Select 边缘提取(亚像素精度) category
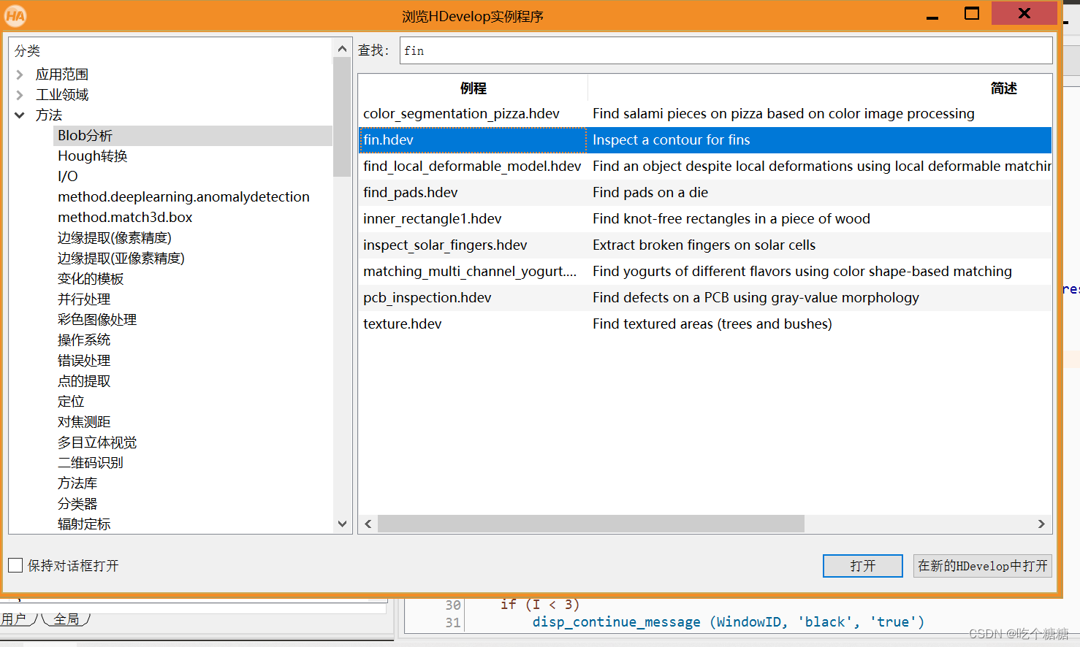 [121, 259]
